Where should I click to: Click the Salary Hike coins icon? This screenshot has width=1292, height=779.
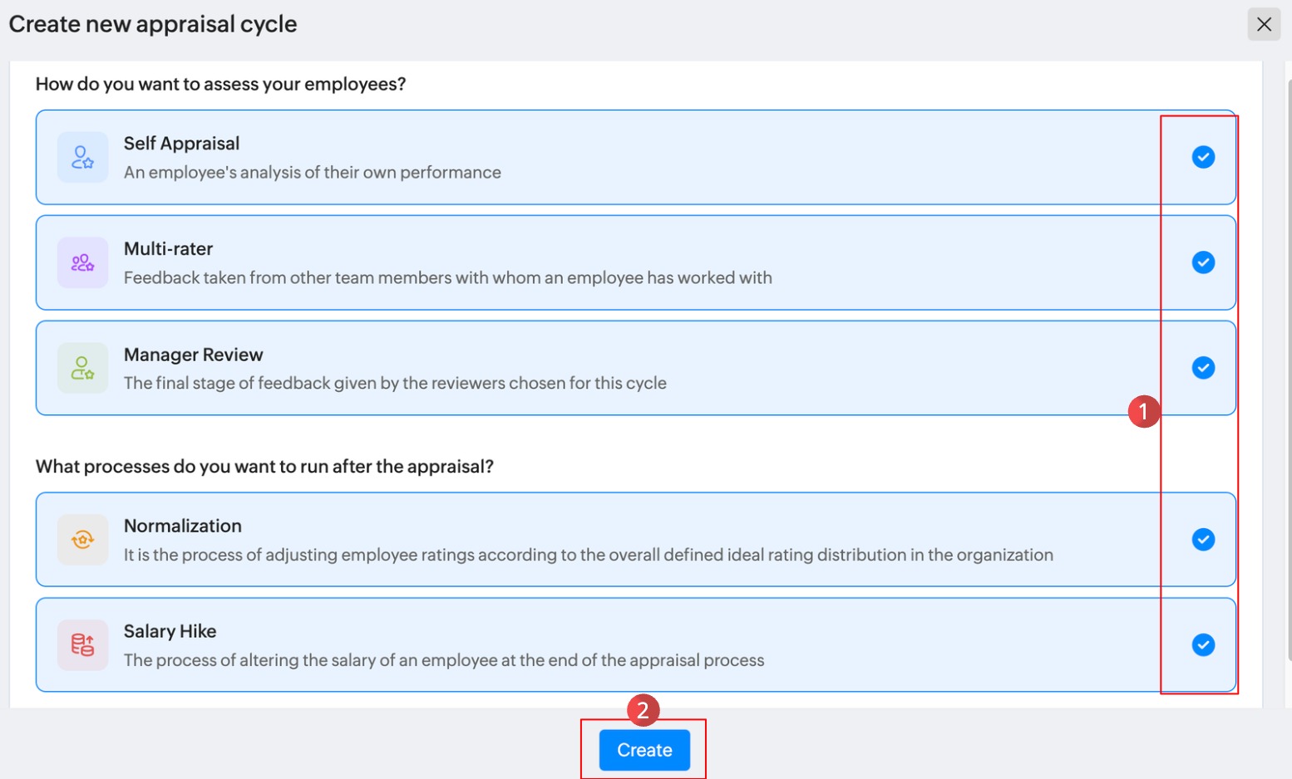(82, 644)
